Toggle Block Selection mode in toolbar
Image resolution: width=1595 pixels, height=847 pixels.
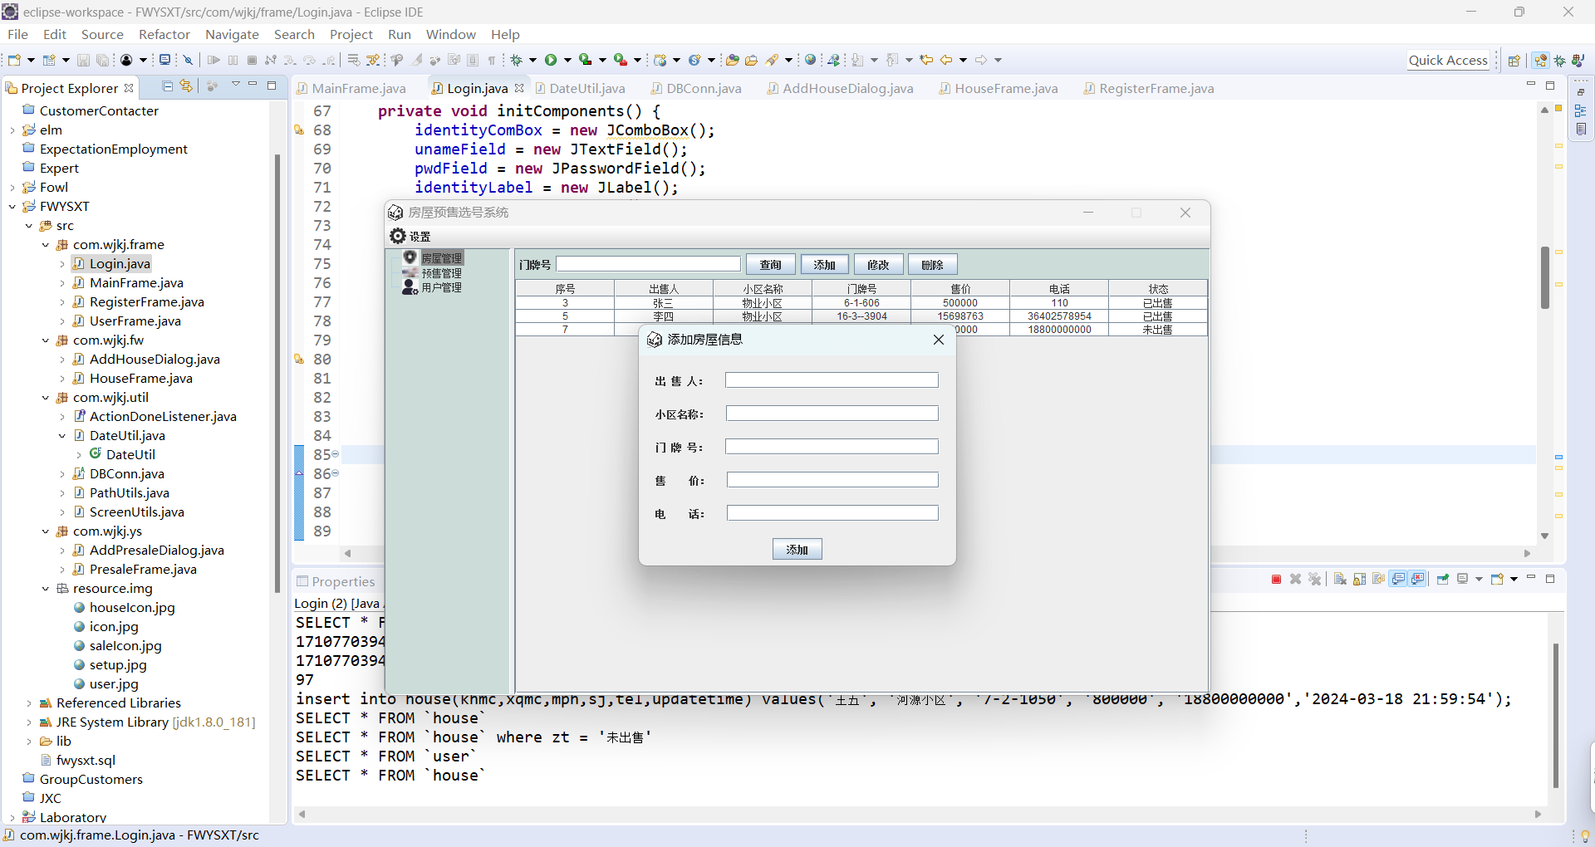click(x=473, y=60)
